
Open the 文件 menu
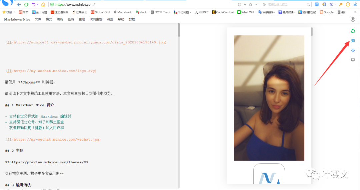[x=38, y=19]
